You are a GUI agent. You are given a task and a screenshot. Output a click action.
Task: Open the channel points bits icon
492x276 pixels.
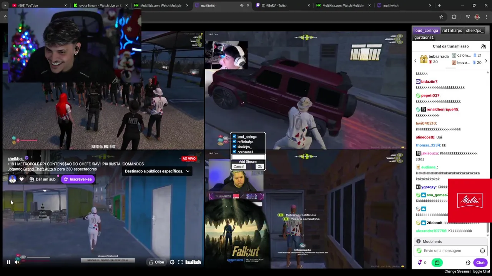pyautogui.click(x=419, y=263)
